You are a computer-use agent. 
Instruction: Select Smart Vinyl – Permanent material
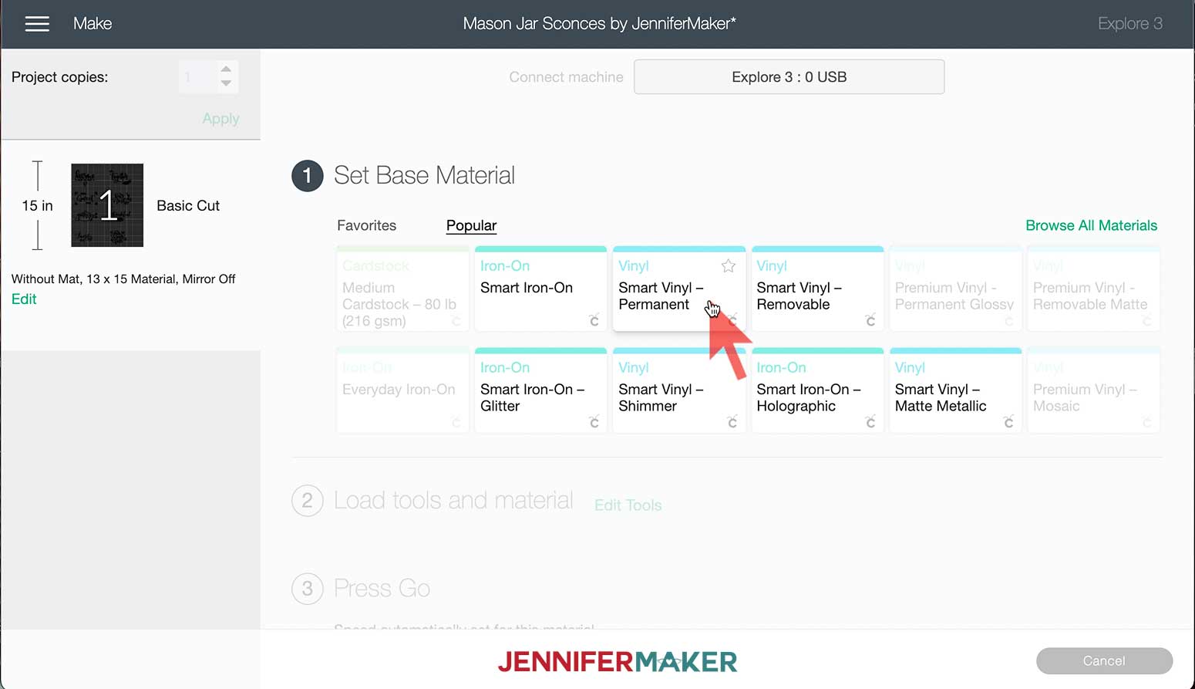point(678,289)
